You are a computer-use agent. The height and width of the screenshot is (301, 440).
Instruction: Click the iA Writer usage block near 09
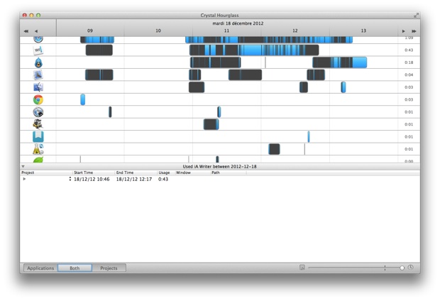99,50
